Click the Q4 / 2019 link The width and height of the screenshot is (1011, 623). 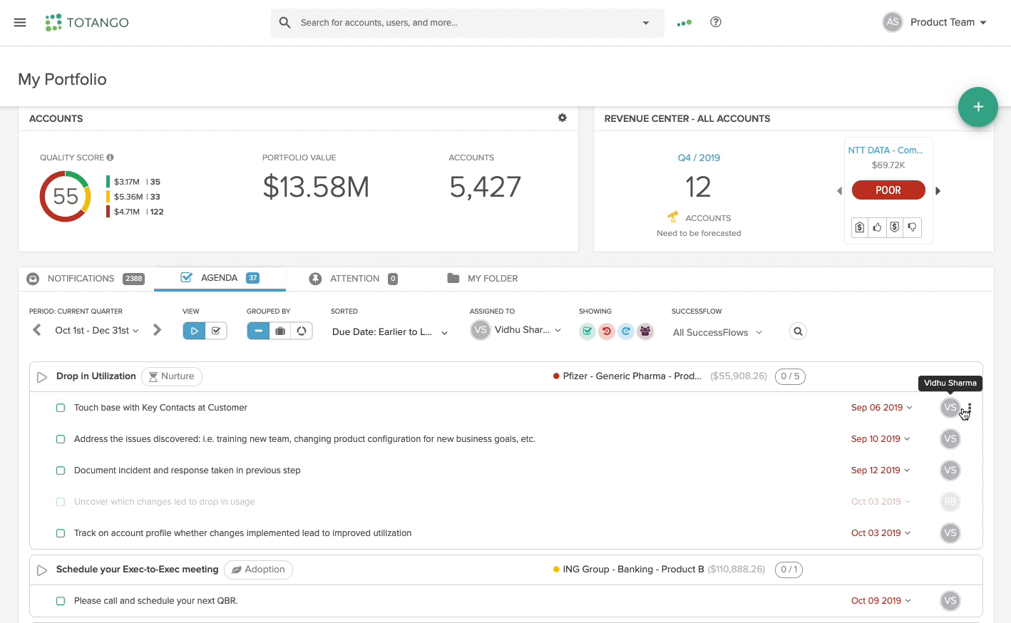[x=699, y=158]
